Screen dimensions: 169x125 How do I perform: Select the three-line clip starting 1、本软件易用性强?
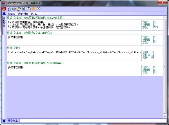pos(74,25)
